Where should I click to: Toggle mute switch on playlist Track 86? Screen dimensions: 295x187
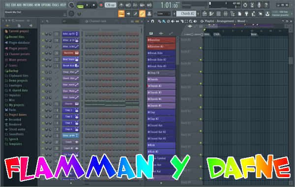tap(201, 48)
